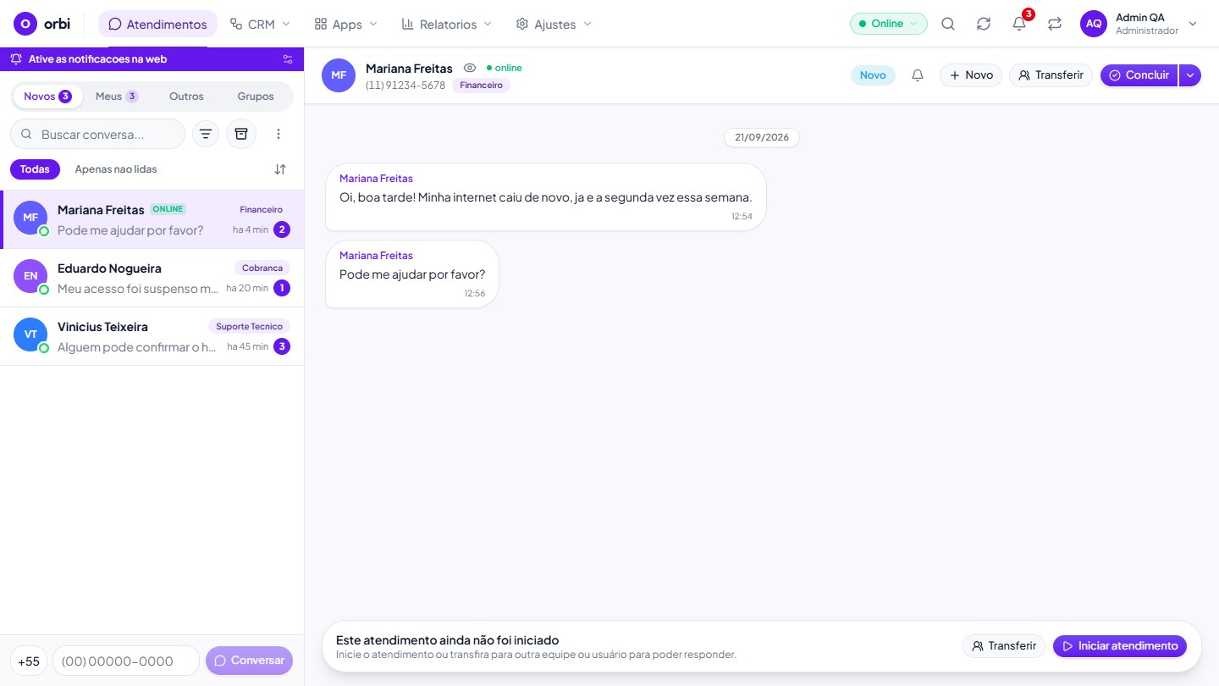The height and width of the screenshot is (686, 1219).
Task: Click the phone number (11) 91234-5678
Action: (x=405, y=86)
